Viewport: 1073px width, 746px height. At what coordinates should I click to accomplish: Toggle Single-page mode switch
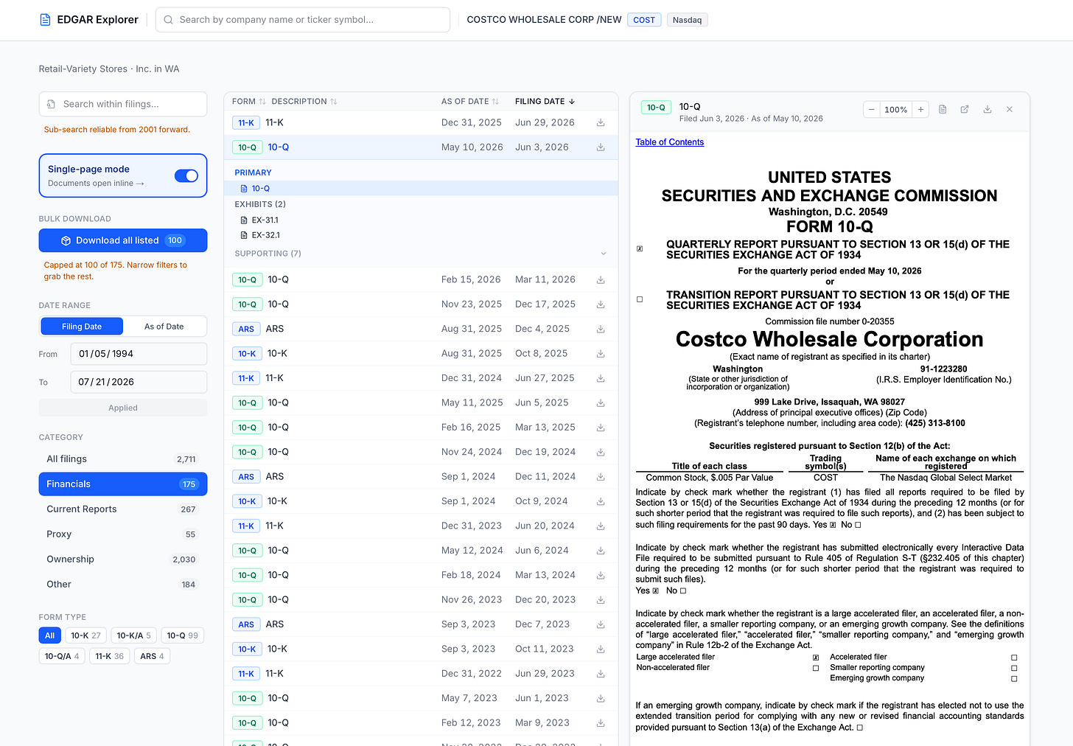point(186,175)
